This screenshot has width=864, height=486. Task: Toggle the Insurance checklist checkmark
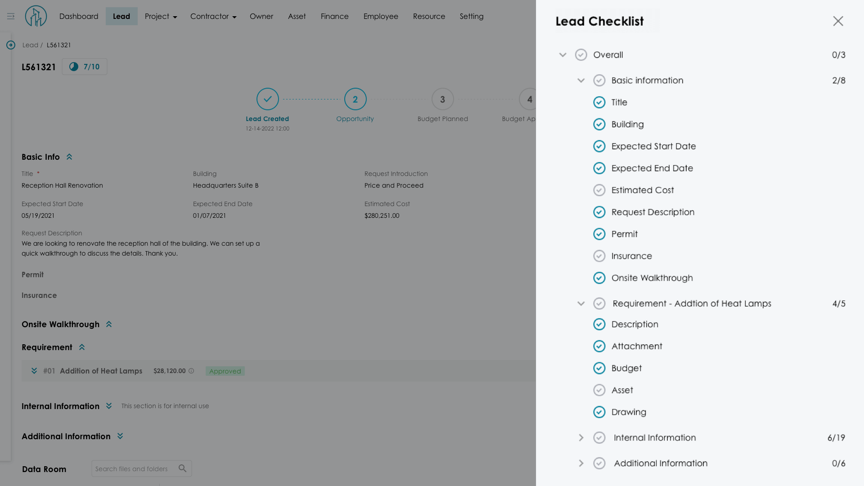pos(599,256)
